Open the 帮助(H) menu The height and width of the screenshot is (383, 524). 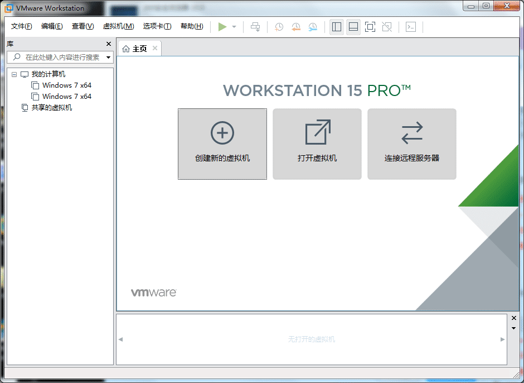(x=192, y=26)
